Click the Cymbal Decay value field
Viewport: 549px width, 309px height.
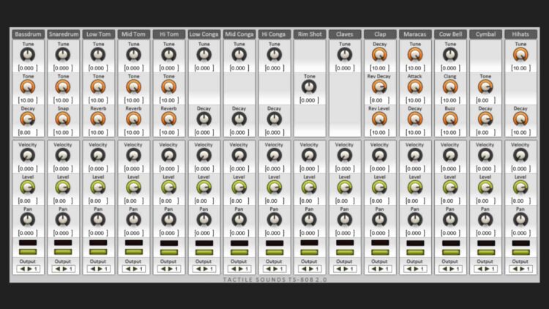pyautogui.click(x=485, y=133)
